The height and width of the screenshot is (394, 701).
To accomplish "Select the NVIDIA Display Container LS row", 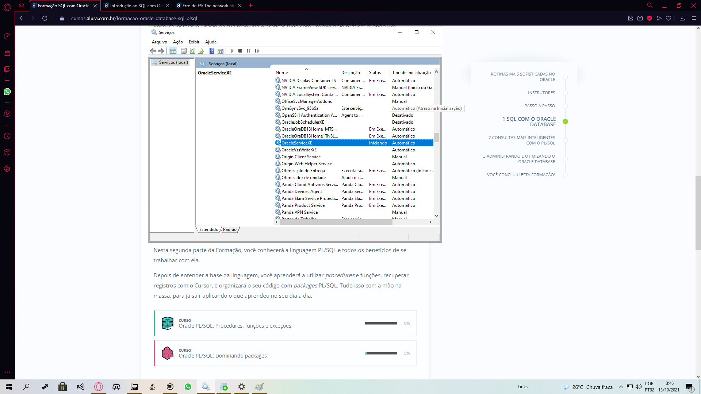I will 354,81.
